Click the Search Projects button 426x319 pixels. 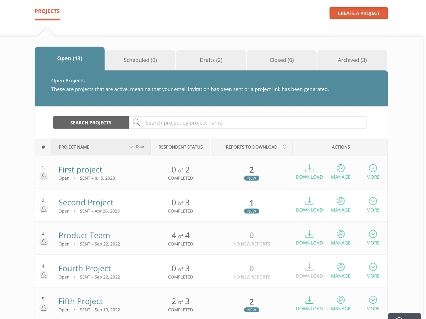point(91,122)
